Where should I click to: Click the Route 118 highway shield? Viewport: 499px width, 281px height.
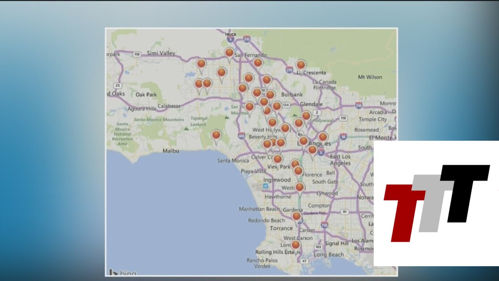click(x=137, y=54)
